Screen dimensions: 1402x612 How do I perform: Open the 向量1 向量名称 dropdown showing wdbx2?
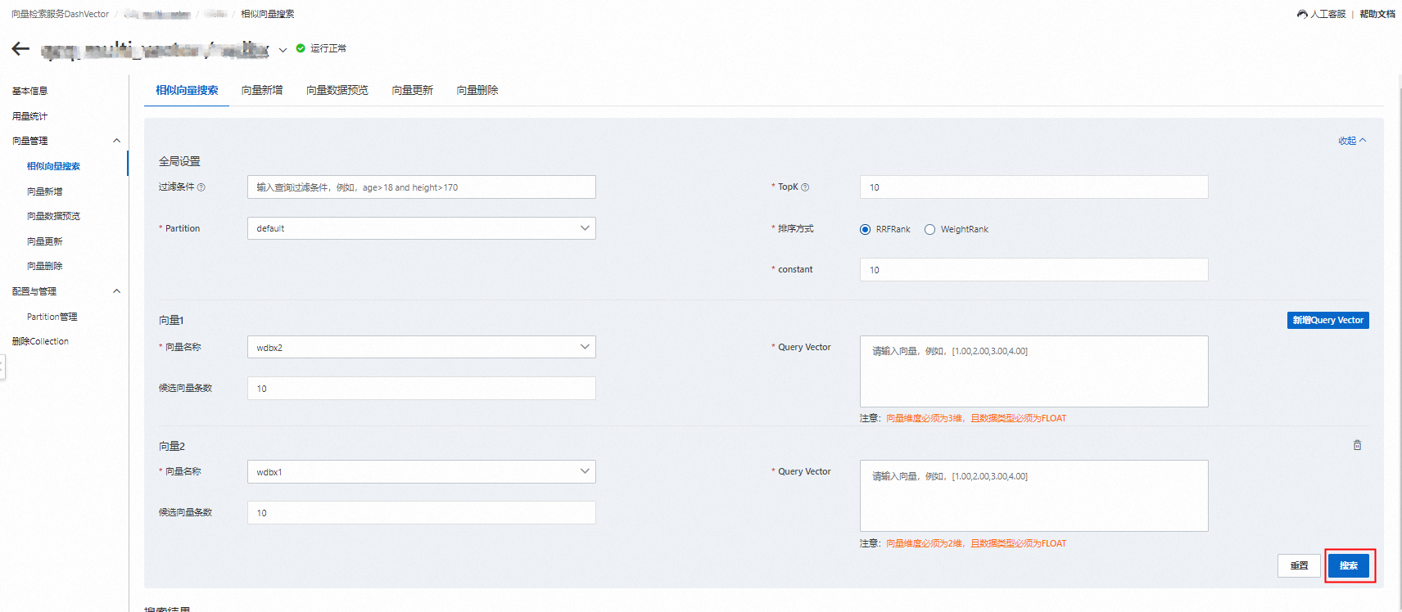tap(421, 348)
